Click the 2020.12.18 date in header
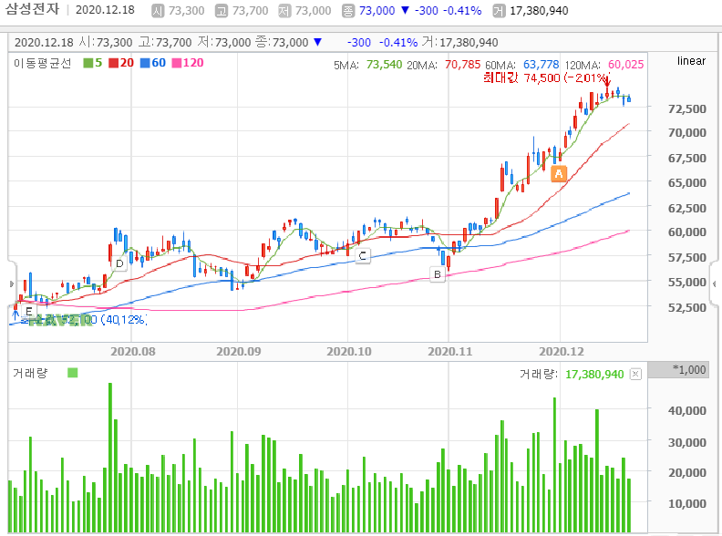This screenshot has width=722, height=536. [105, 10]
